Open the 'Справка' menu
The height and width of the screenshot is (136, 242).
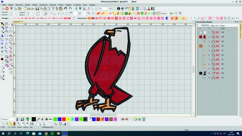click(92, 5)
